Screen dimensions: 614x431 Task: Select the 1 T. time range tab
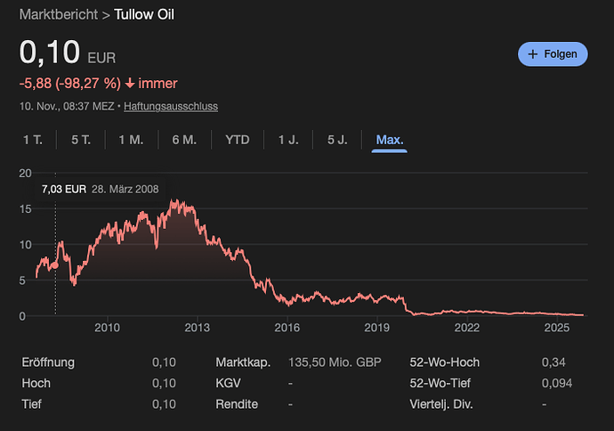coord(32,140)
